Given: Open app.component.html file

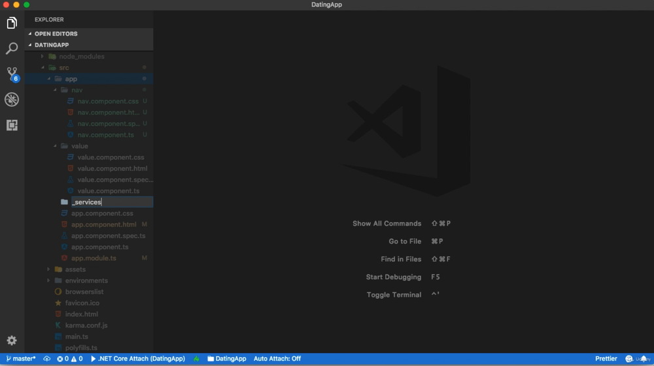Looking at the screenshot, I should 103,224.
